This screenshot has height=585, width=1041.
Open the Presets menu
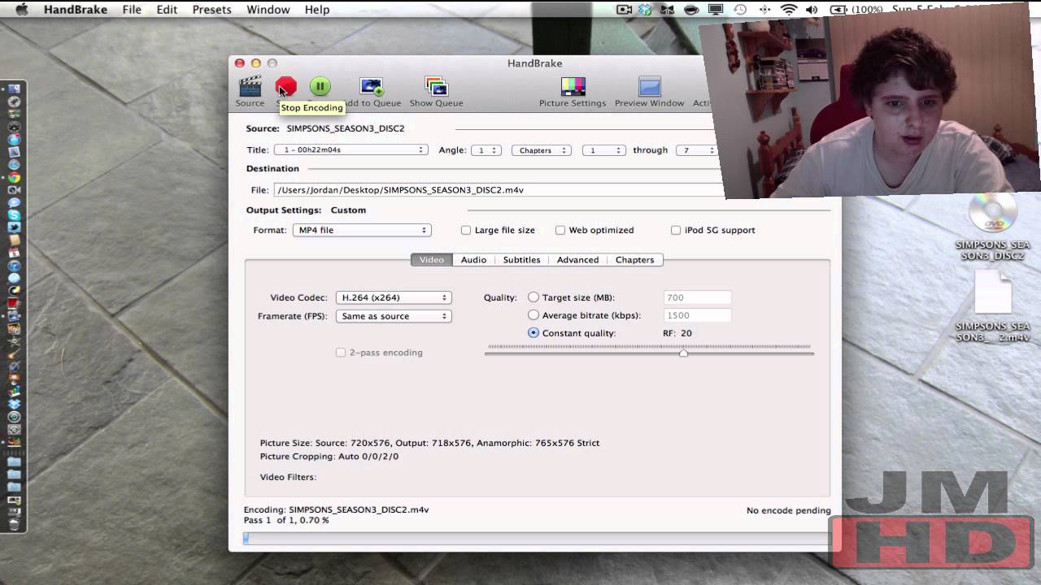point(211,10)
